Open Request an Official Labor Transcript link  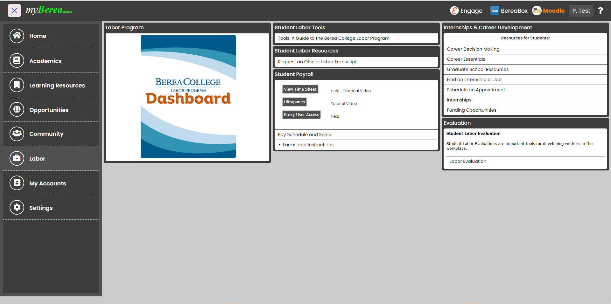click(x=317, y=62)
